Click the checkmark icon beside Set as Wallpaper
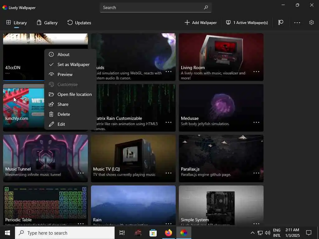Screen dimensions: 319x239 (51, 64)
